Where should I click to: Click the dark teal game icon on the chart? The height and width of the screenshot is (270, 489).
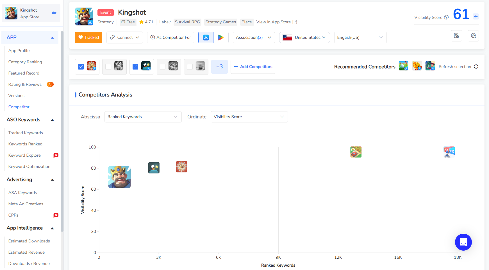(x=154, y=168)
